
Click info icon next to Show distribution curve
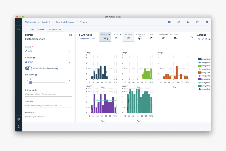pyautogui.click(x=57, y=69)
